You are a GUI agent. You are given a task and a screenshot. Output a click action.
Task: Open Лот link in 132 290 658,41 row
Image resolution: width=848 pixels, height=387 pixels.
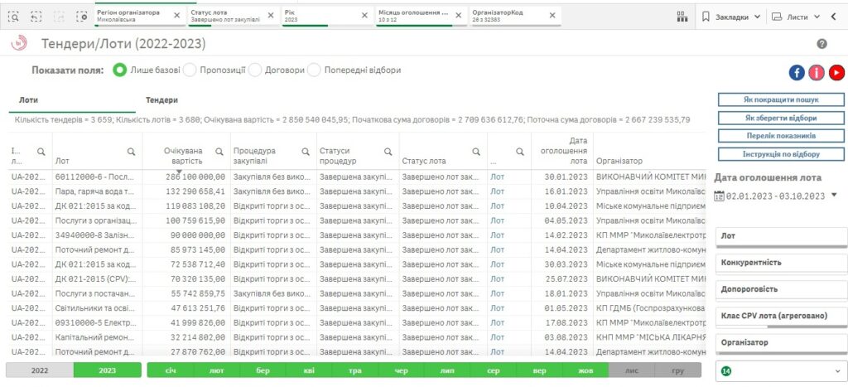pos(497,191)
